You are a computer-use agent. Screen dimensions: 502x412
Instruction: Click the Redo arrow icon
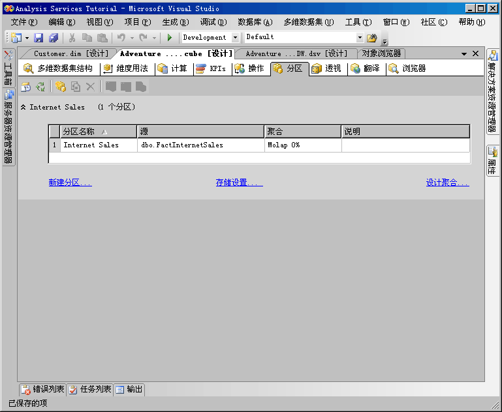coord(143,38)
